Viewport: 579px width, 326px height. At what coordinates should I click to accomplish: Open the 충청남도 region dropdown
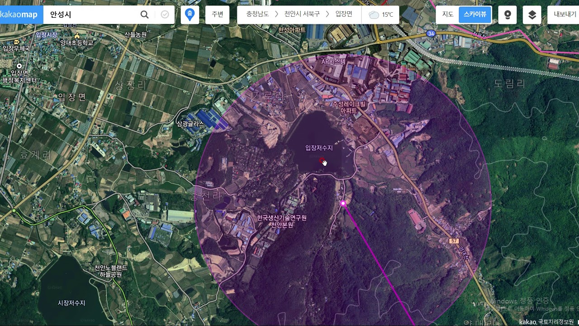coord(257,14)
